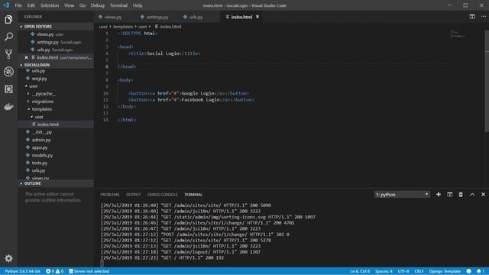Open the File menu

[x=18, y=5]
